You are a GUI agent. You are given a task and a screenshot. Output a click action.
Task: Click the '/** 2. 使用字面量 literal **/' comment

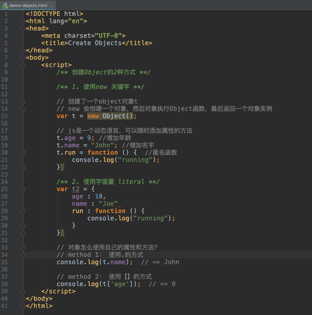pos(108,182)
